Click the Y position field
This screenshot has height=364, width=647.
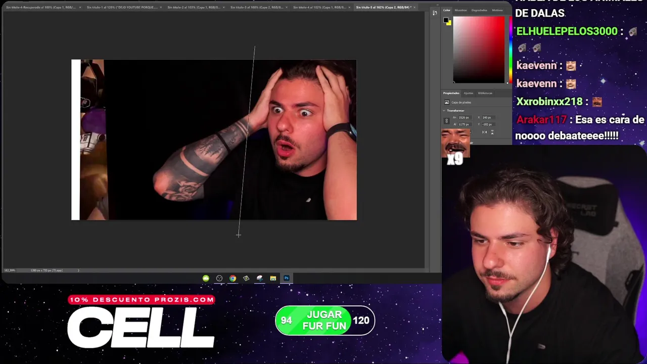click(x=488, y=124)
